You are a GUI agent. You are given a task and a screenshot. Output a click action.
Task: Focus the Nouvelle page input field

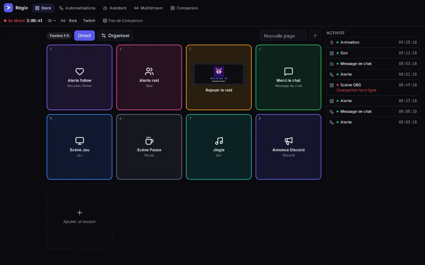point(283,36)
